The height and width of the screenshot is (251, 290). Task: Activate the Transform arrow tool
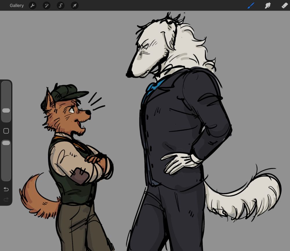[x=75, y=6]
